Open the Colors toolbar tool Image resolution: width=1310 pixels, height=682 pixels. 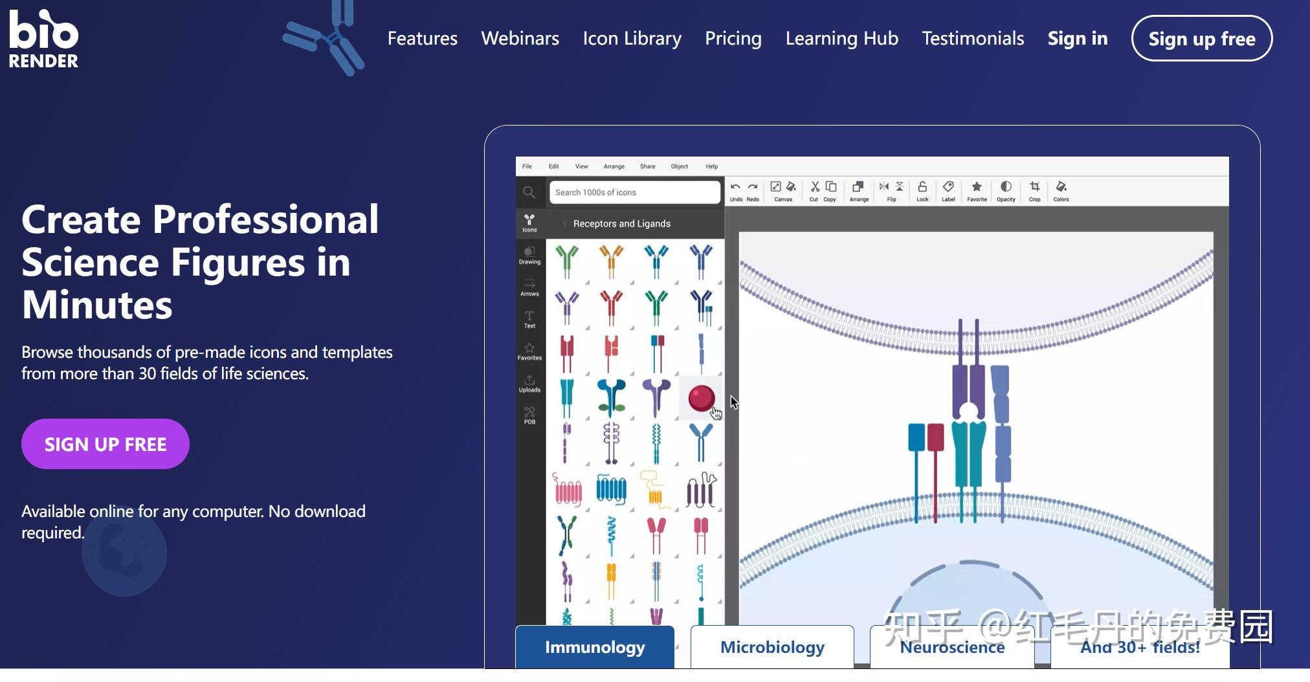tap(1061, 191)
